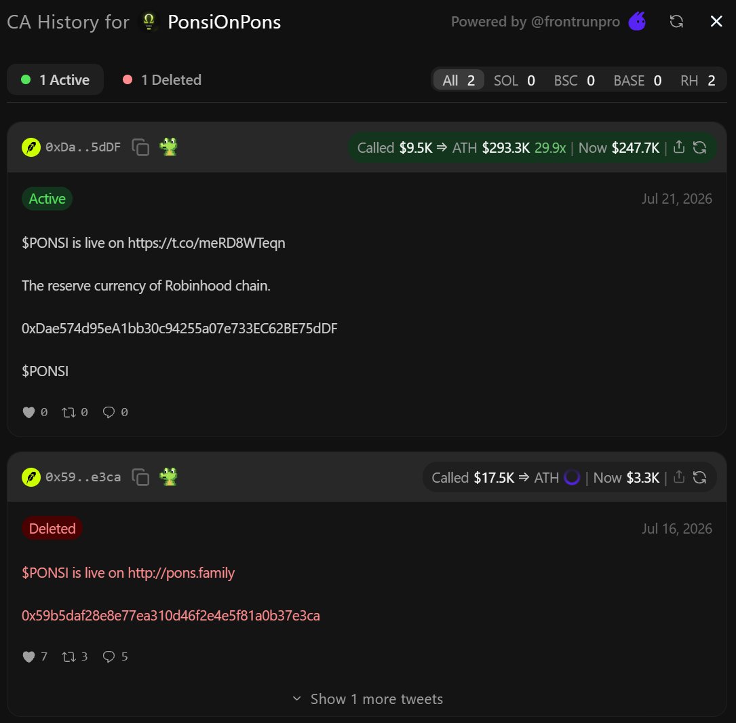Screen dimensions: 736x723
Task: Copy the 0xDa..5dDF contract address
Action: (x=140, y=147)
